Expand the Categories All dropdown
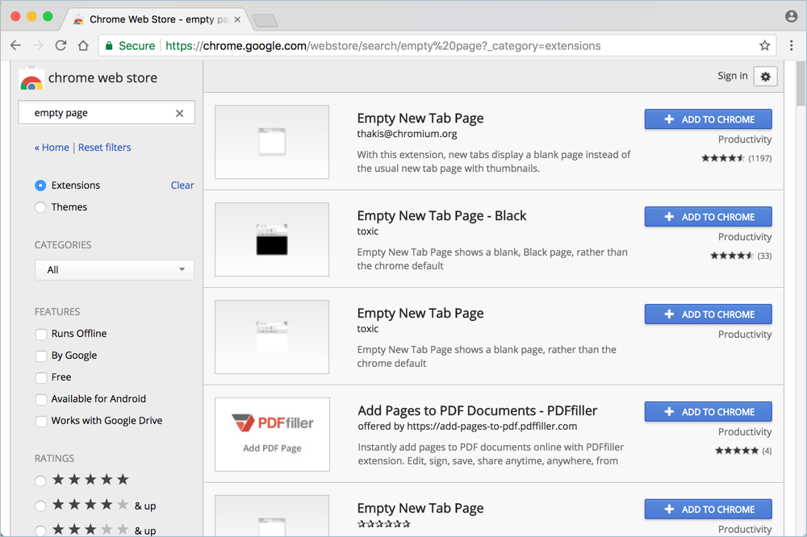The image size is (807, 537). coord(115,270)
